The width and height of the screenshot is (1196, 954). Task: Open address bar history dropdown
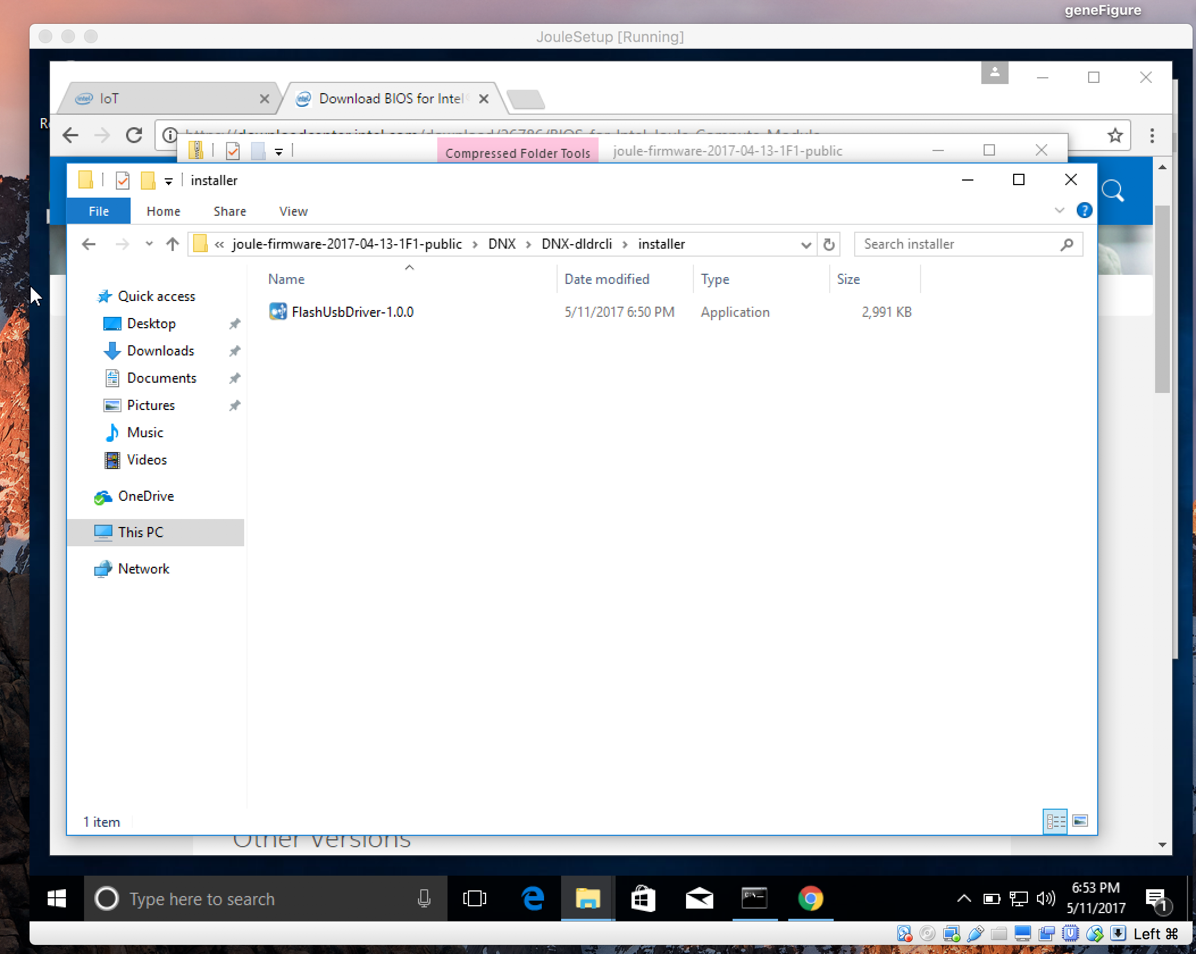pos(805,244)
